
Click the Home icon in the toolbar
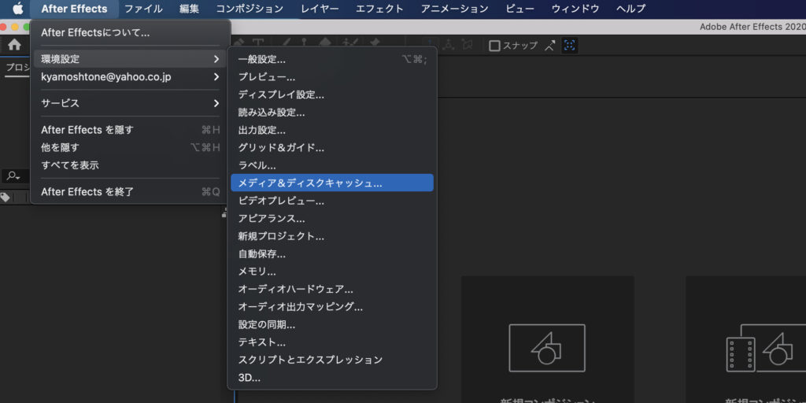pos(14,45)
